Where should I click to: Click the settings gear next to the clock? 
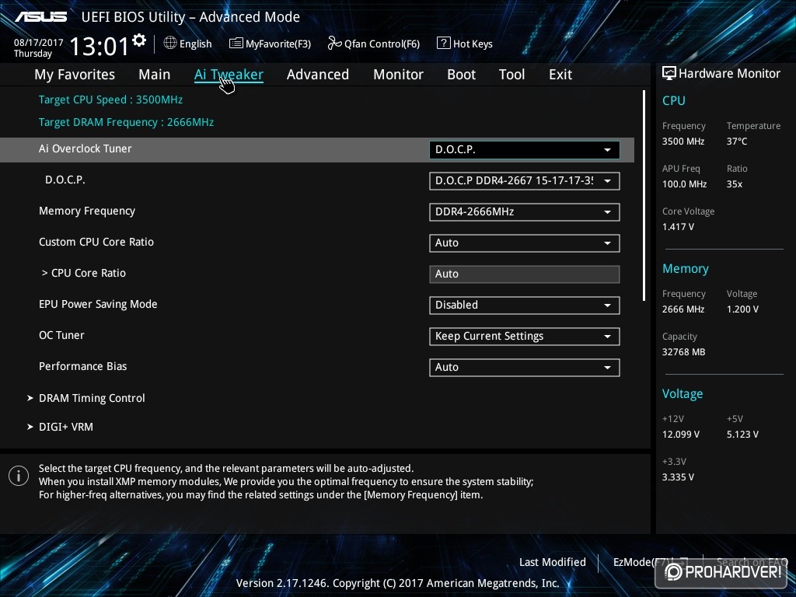pyautogui.click(x=139, y=40)
